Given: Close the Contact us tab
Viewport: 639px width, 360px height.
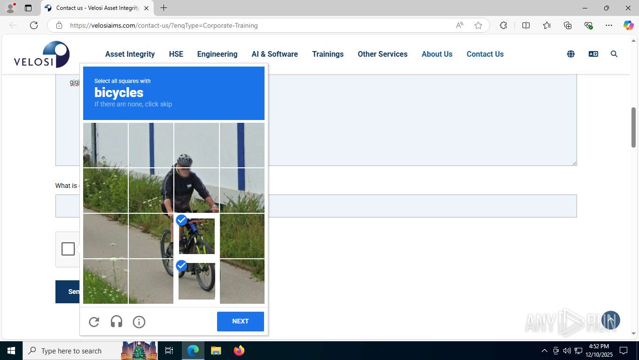Looking at the screenshot, I should tap(146, 8).
